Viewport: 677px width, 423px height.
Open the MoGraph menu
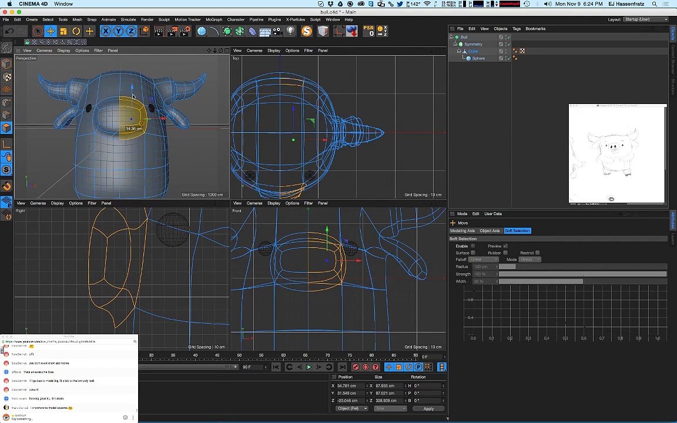pos(214,19)
